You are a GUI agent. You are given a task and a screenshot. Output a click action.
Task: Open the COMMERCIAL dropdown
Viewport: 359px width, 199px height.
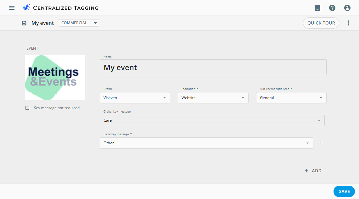(79, 23)
